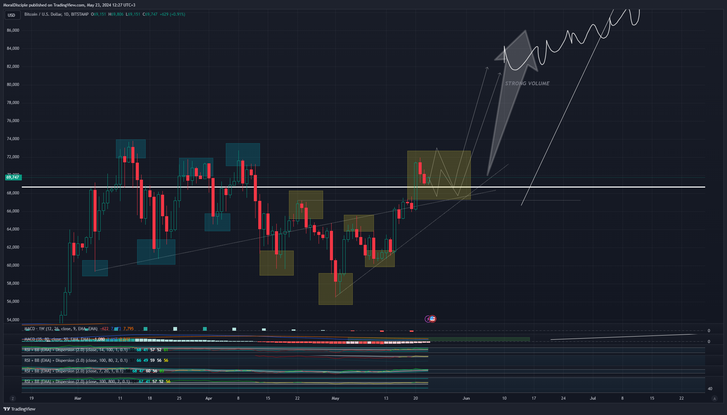Click the STRONG VOLUME text annotation
727x415 pixels.
coord(527,84)
